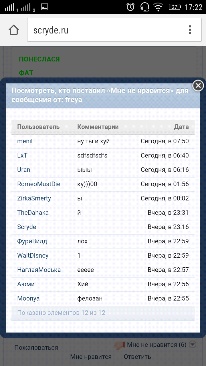Click the «Пожаловаться» link

coord(36,348)
